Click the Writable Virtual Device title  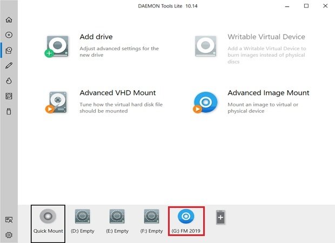(x=266, y=37)
